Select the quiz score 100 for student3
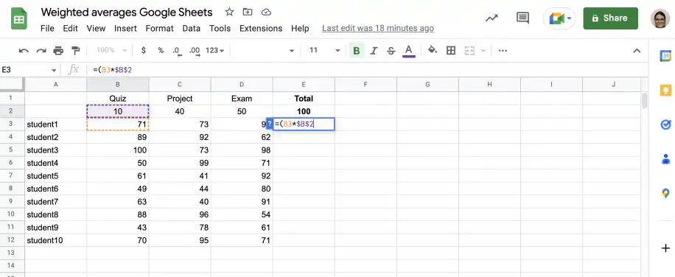This screenshot has width=675, height=277. [117, 150]
